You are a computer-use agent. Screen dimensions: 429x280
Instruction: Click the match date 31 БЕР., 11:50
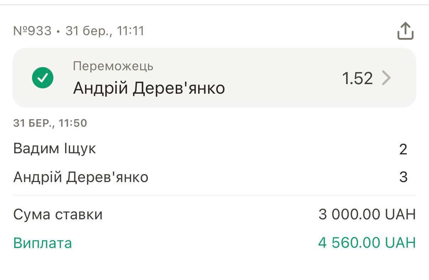tap(50, 123)
